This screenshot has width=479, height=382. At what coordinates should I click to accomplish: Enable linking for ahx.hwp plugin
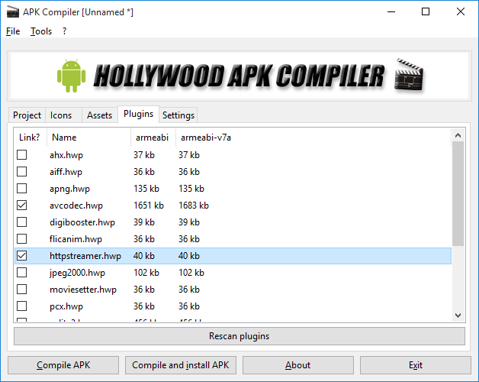pyautogui.click(x=21, y=155)
